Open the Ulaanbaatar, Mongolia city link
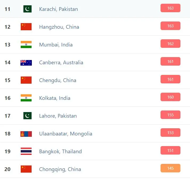Image resolution: width=190 pixels, height=179 pixels. coord(66,134)
